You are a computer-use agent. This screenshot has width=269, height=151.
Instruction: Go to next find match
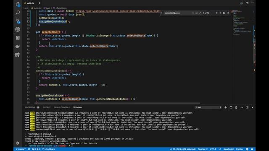pyautogui.click(x=220, y=13)
